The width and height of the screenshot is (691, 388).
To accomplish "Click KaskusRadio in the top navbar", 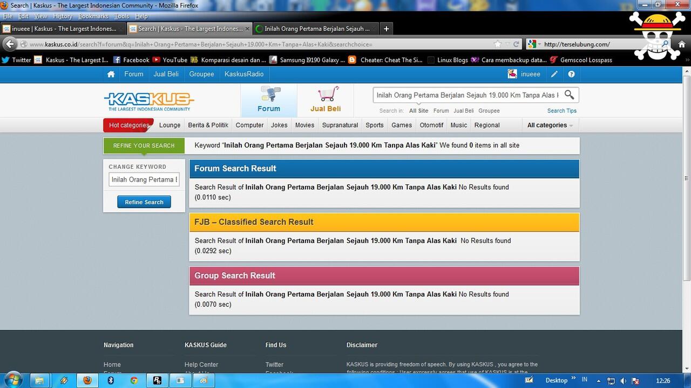I will click(244, 74).
